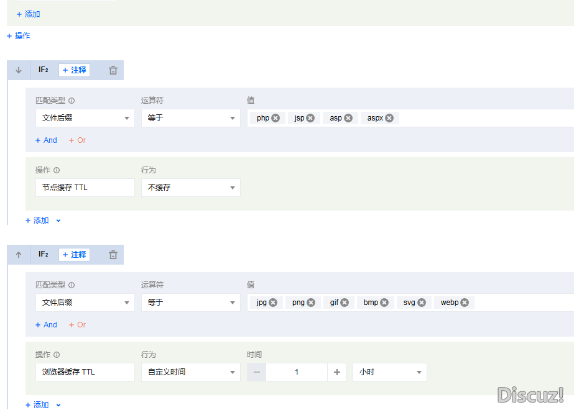Click the + 操作 link at top
The height and width of the screenshot is (410, 574).
pos(19,36)
